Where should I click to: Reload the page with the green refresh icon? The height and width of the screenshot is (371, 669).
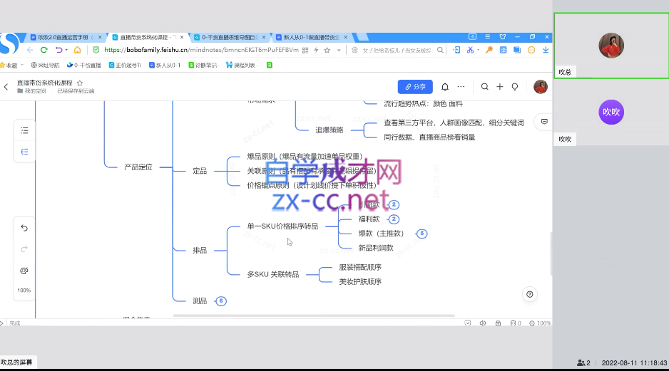tap(44, 50)
